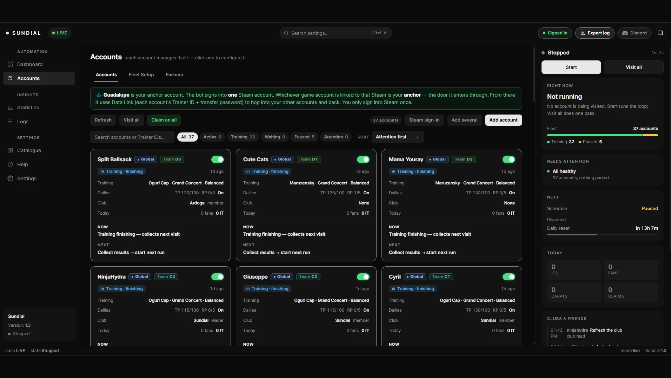Viewport: 671px width, 378px height.
Task: Switch off the NinjaHydra account toggle
Action: click(218, 277)
